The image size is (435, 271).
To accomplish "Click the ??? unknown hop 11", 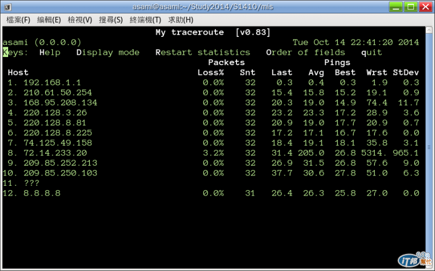I will [32, 183].
